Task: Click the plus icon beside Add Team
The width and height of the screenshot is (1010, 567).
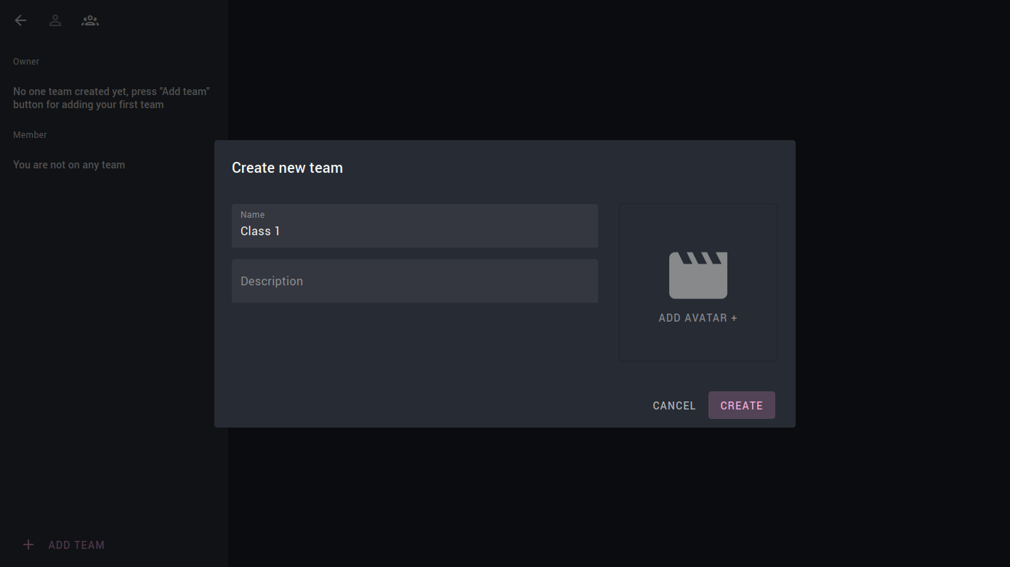Action: click(x=28, y=544)
